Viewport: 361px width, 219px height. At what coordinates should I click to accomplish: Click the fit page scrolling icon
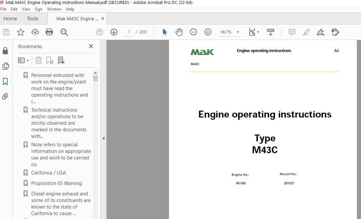pos(252,32)
